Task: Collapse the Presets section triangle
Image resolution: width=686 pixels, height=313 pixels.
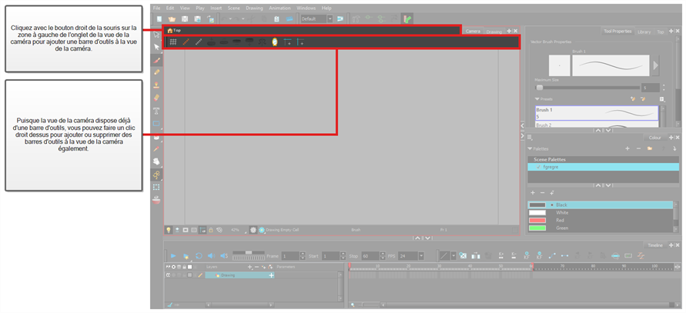Action: tap(537, 99)
